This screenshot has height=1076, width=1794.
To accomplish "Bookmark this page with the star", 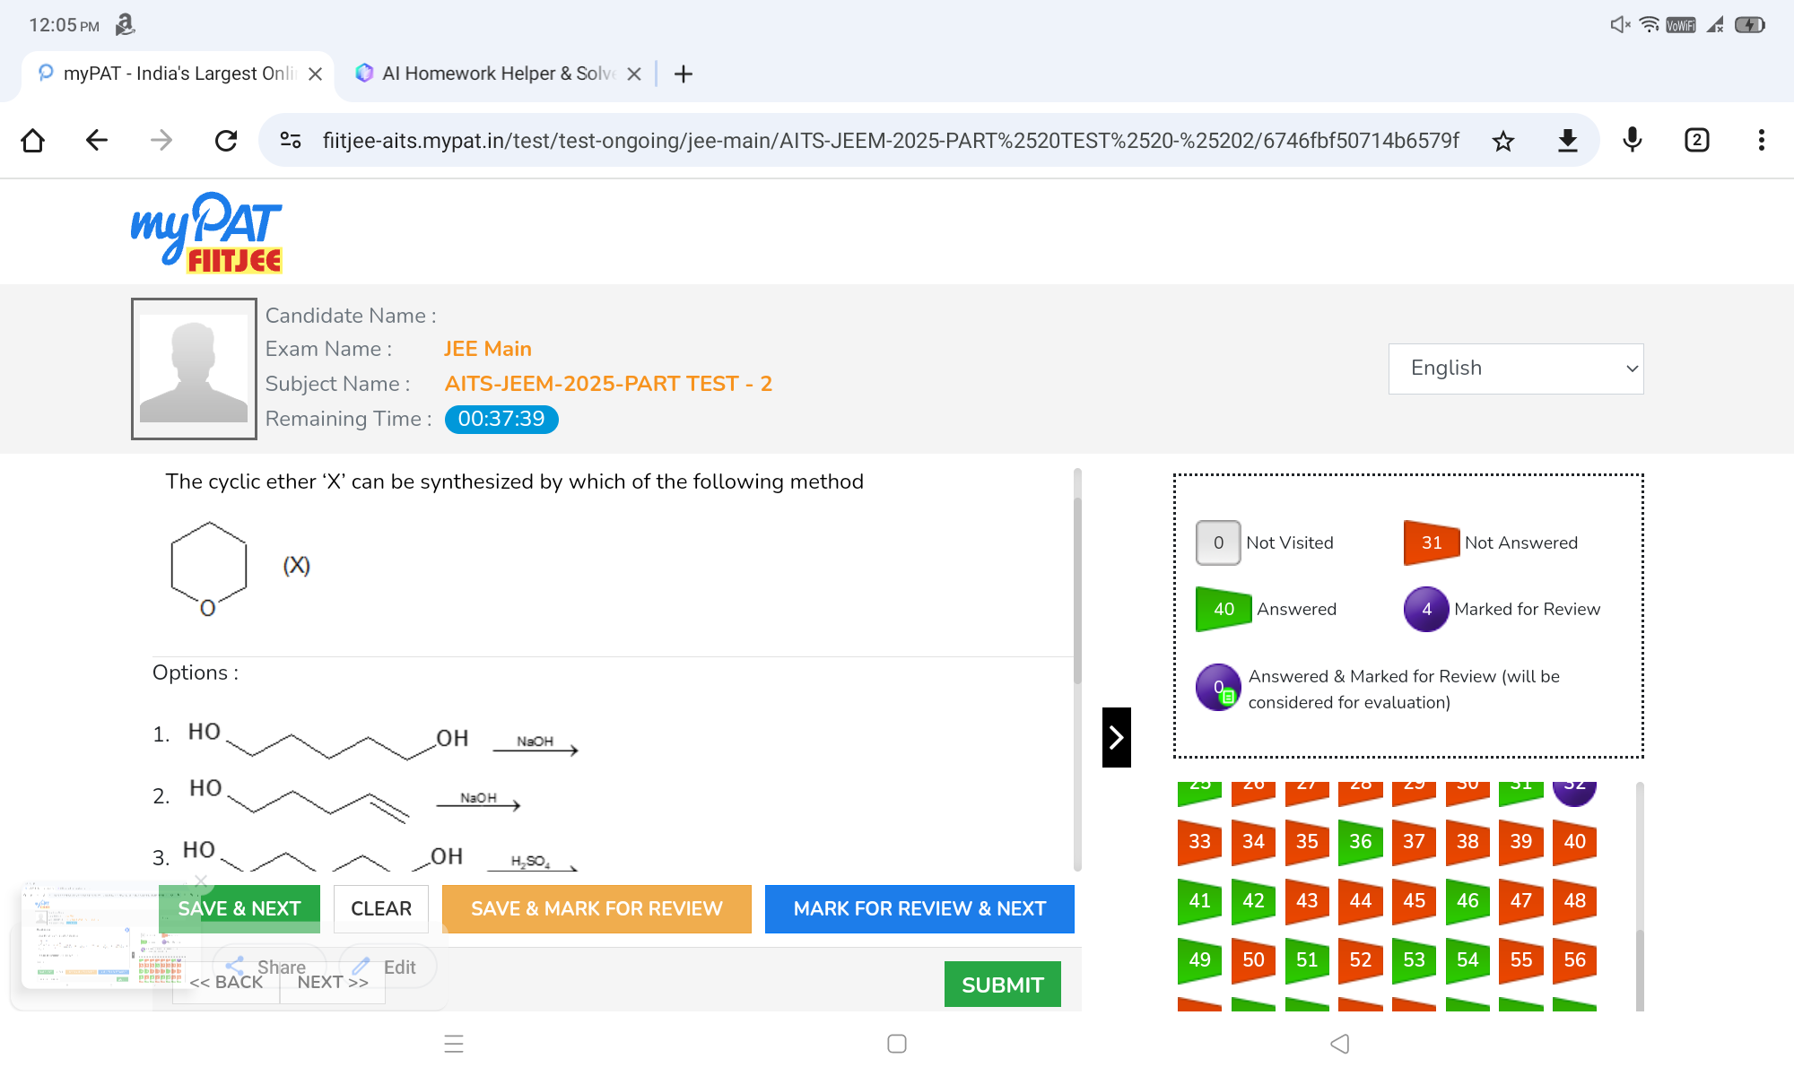I will 1503,141.
